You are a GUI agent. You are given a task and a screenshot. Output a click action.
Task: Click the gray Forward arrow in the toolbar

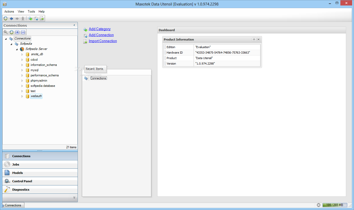click(x=17, y=18)
